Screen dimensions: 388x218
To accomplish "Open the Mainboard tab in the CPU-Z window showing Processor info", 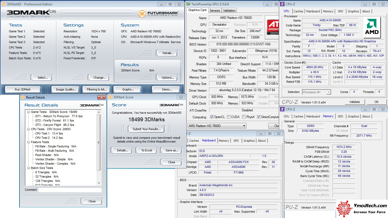I will 313,11.
